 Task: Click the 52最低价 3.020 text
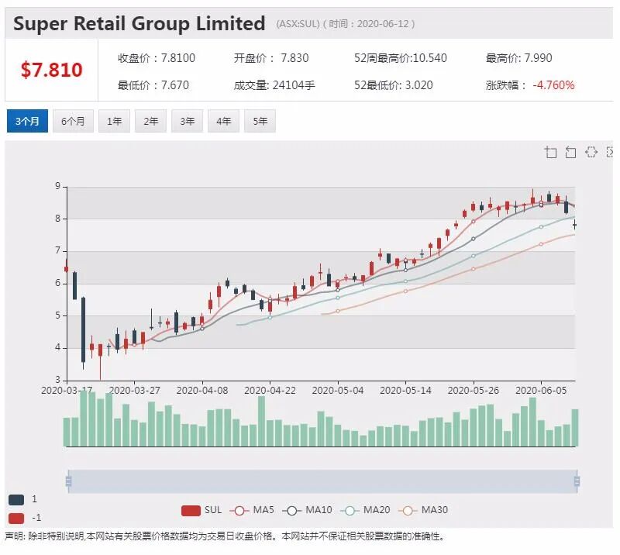coord(394,85)
